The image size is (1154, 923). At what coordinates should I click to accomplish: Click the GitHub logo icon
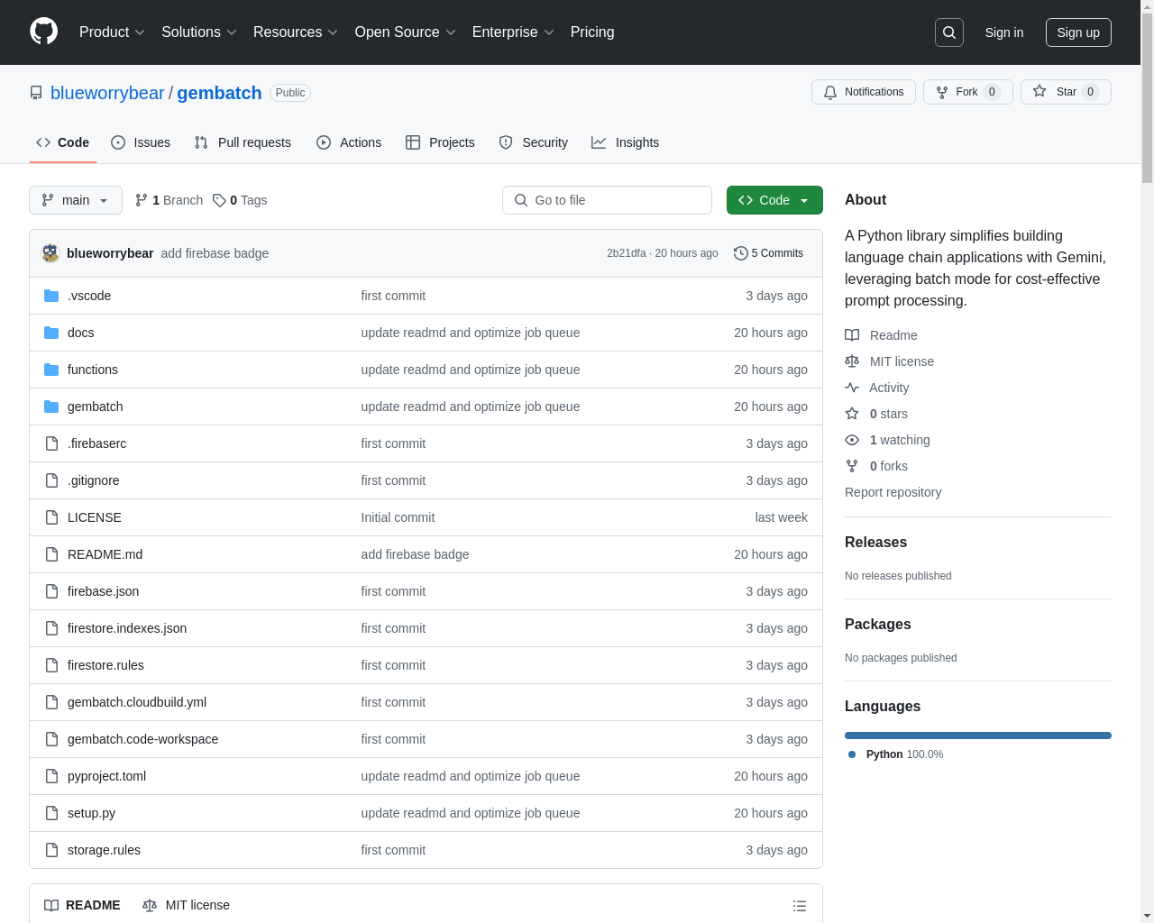pos(44,32)
